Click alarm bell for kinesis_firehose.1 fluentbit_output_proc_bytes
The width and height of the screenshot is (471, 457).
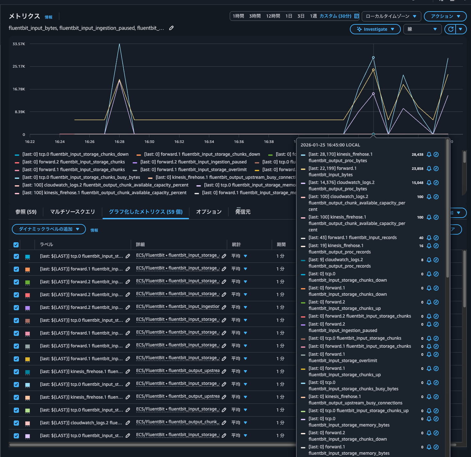tap(429, 154)
